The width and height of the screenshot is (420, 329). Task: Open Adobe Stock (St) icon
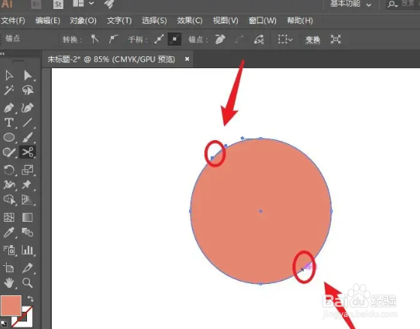coord(58,4)
